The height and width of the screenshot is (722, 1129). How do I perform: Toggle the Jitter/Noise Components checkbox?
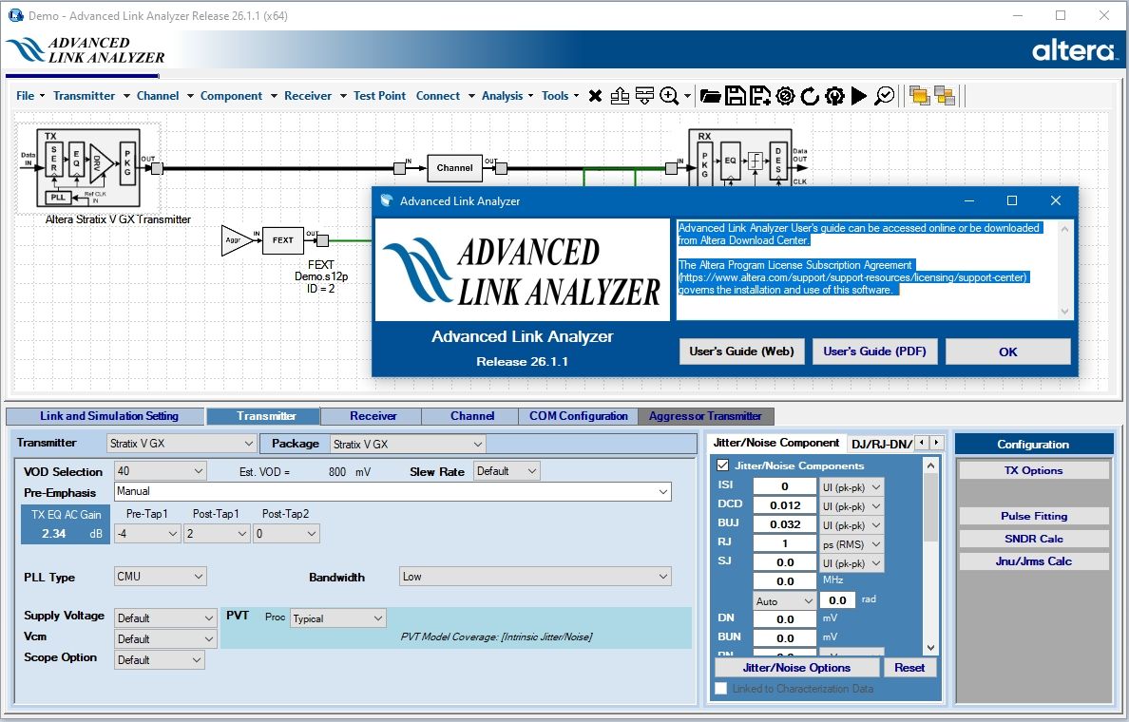click(723, 465)
